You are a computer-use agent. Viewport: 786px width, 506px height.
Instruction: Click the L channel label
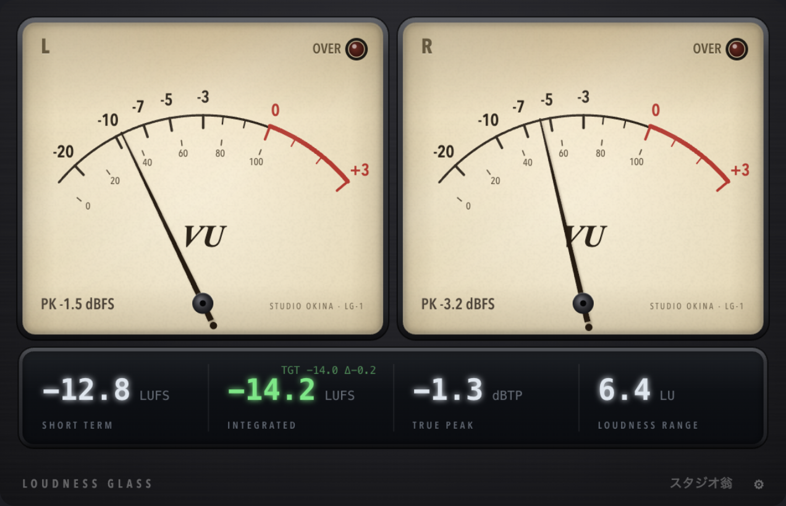point(45,46)
